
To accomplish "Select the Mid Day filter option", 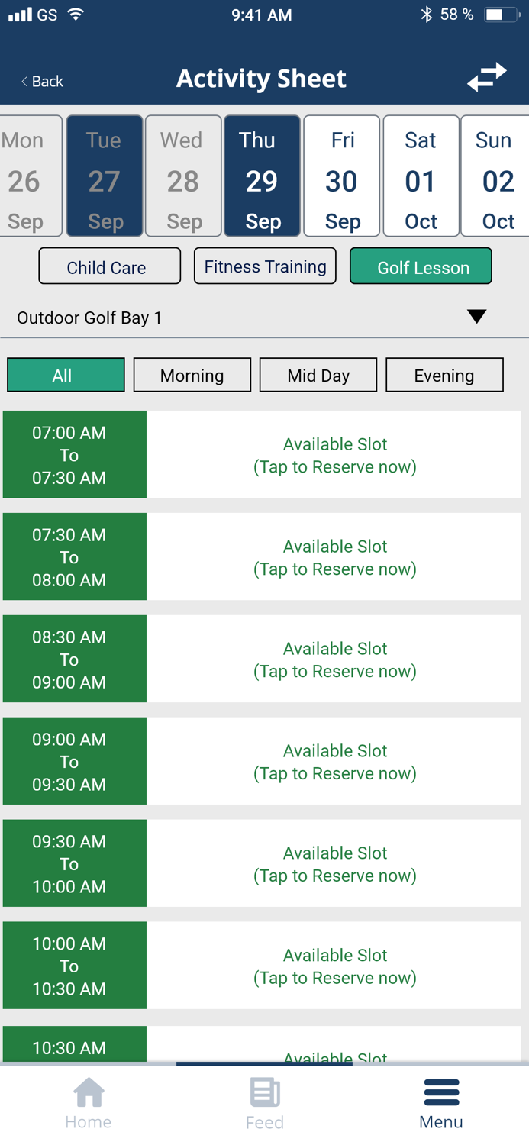I will tap(318, 375).
